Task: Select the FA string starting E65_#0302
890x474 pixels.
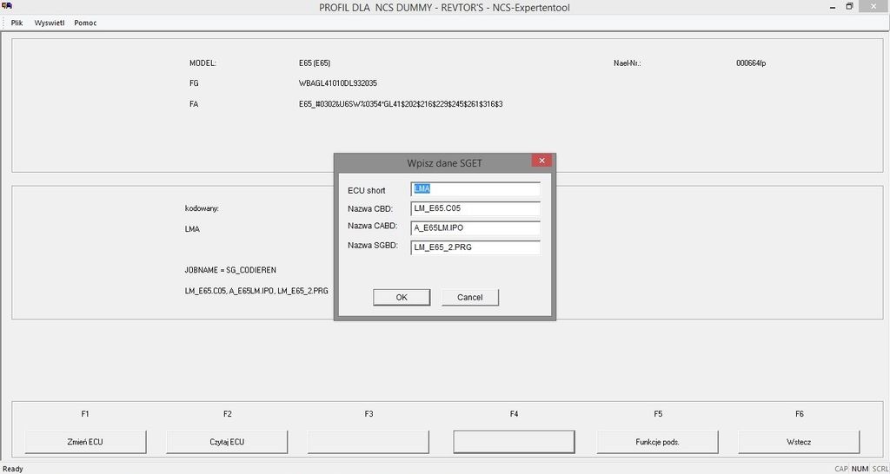Action: 400,104
